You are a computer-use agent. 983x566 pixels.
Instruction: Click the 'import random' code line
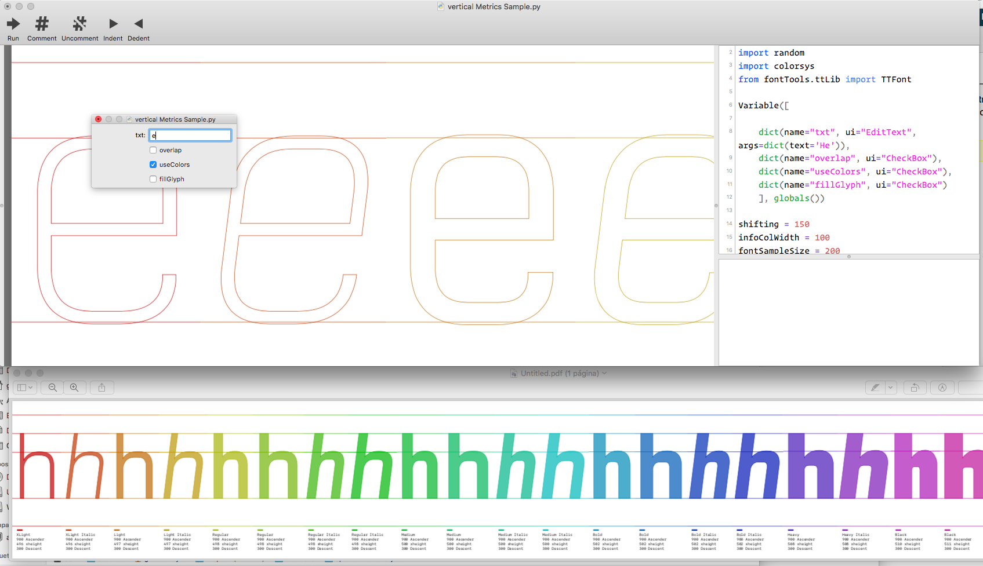(x=771, y=53)
